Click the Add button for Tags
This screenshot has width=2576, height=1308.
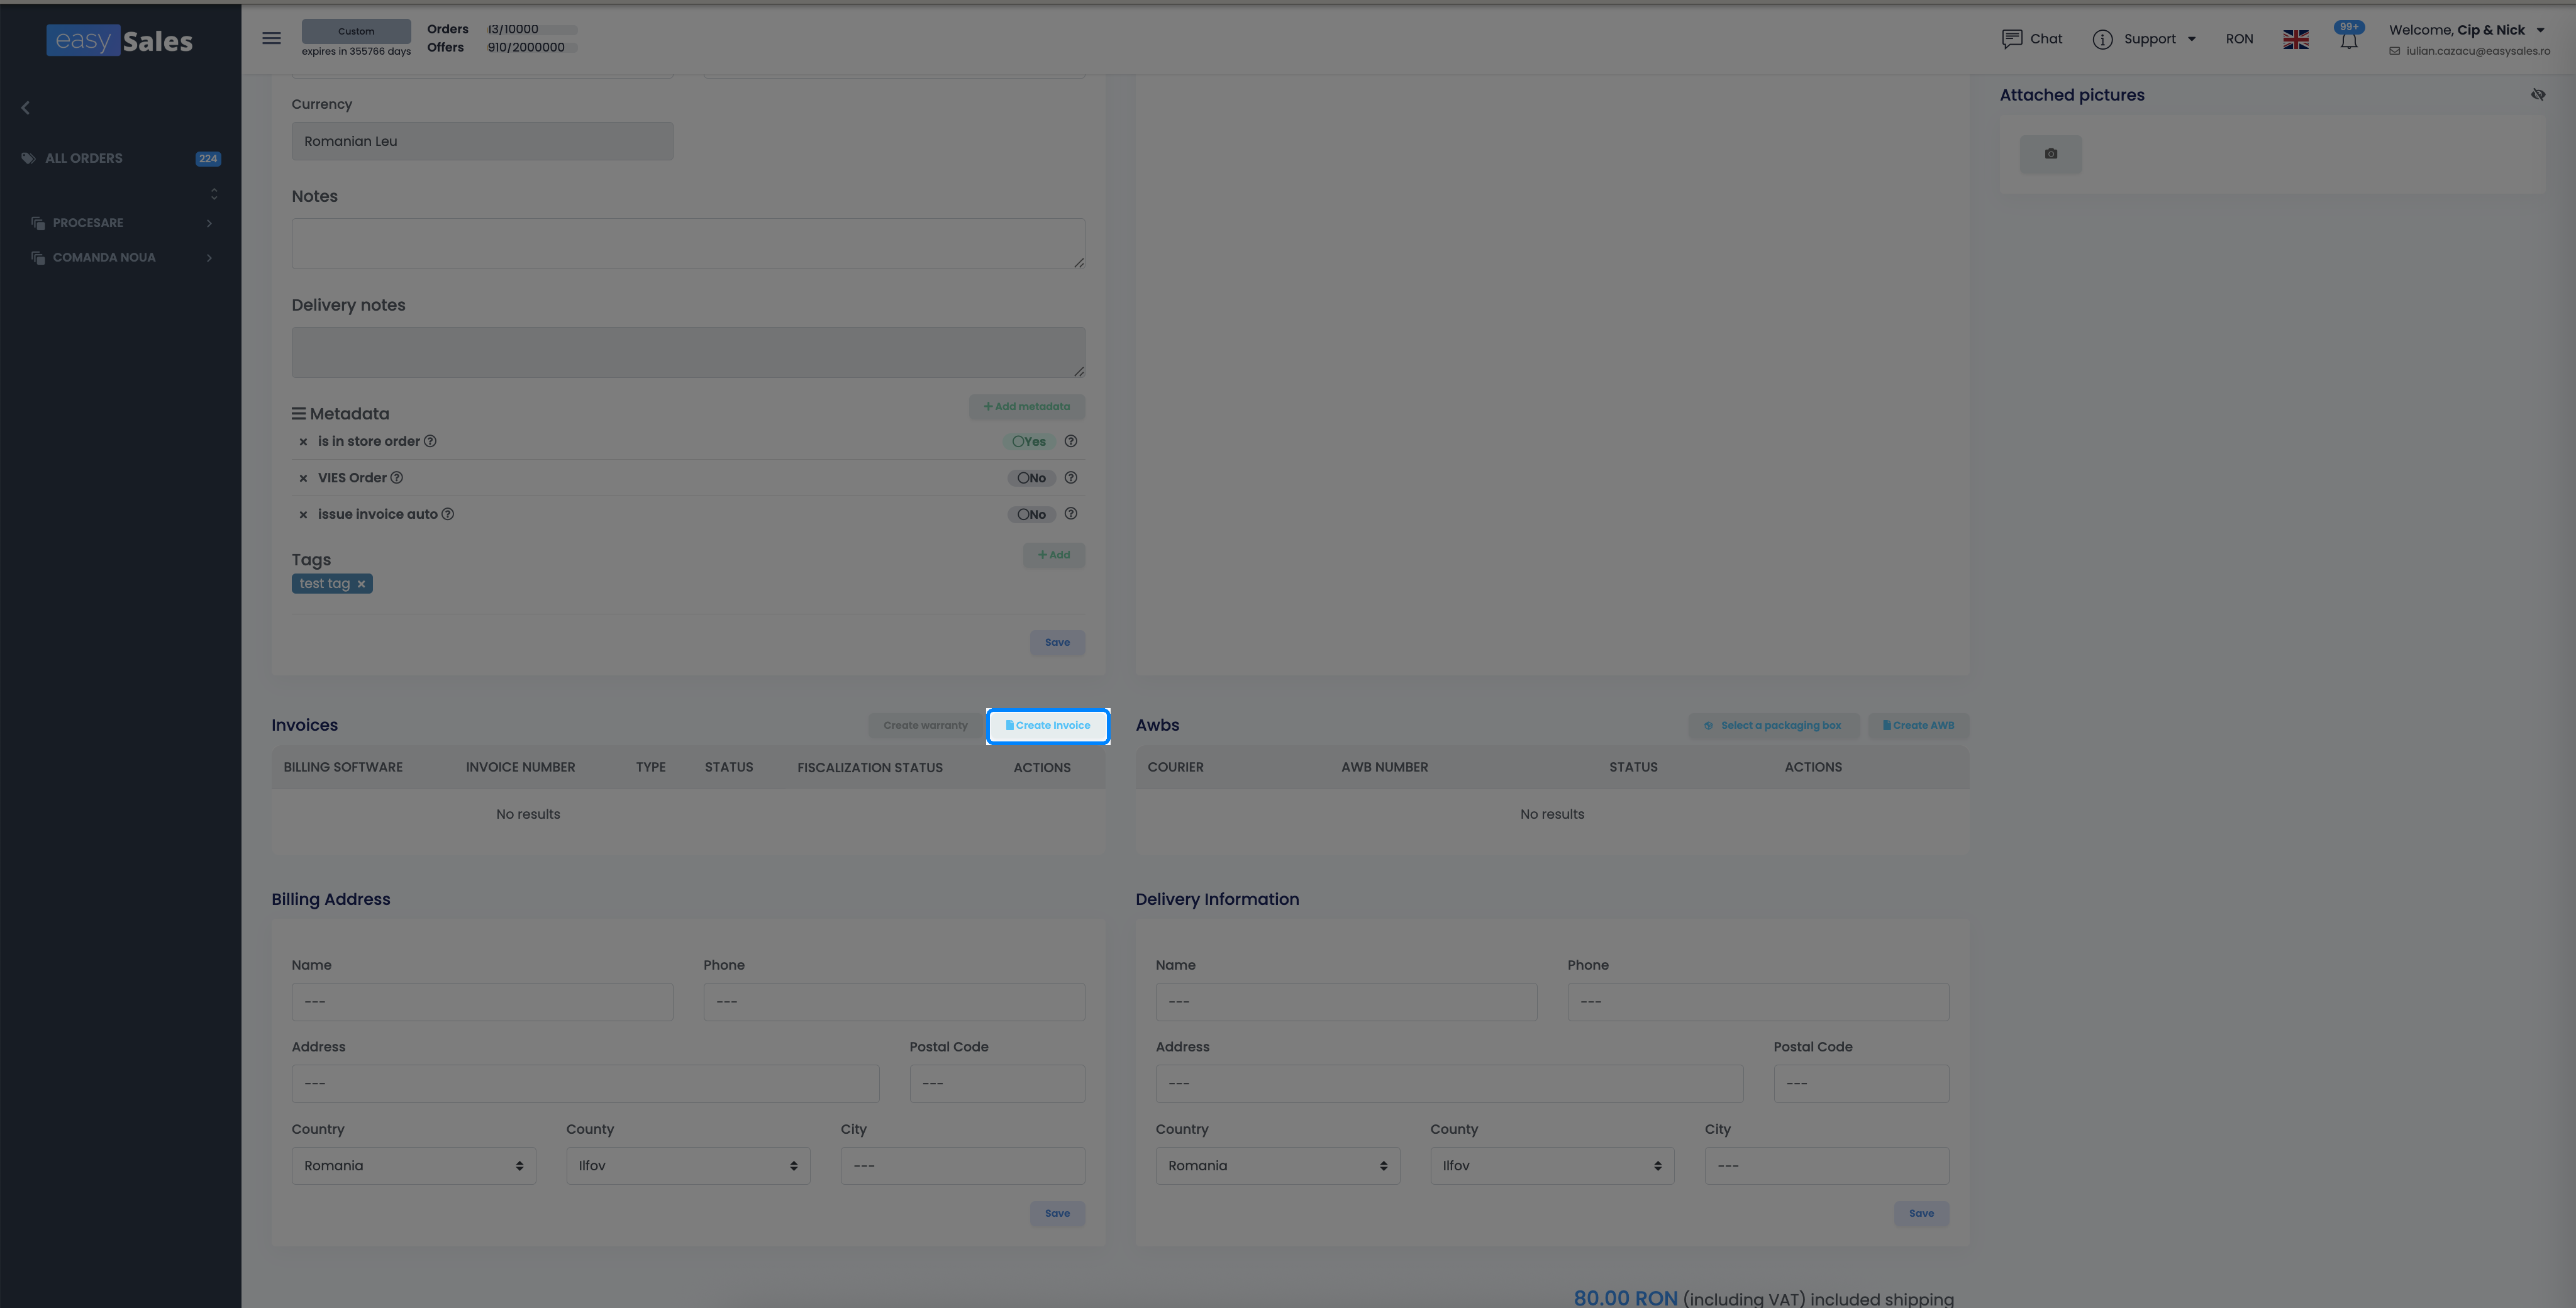1054,555
